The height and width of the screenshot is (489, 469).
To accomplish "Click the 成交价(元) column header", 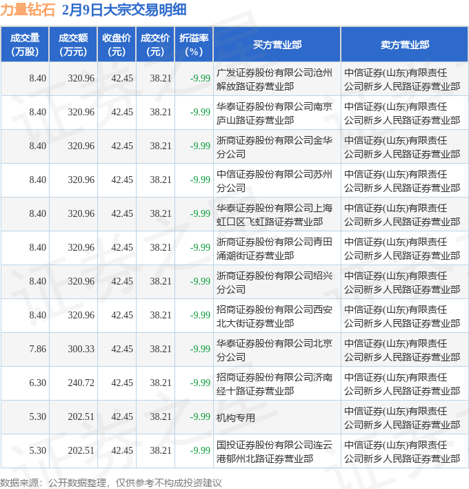I will point(155,45).
